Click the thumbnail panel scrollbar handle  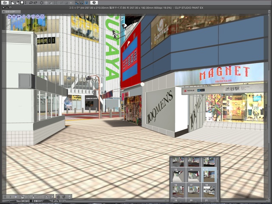tap(218, 175)
